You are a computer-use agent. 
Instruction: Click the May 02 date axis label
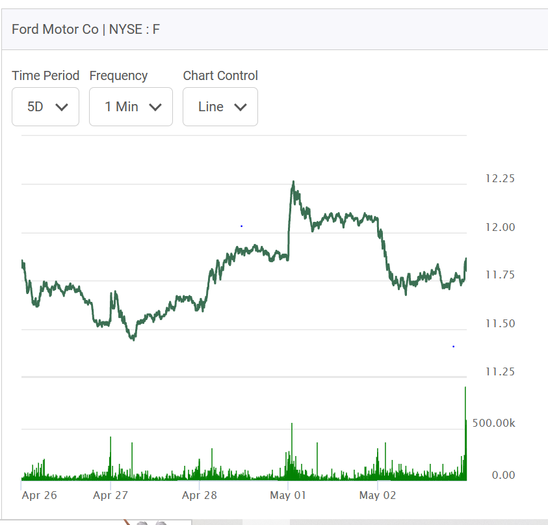(x=378, y=495)
